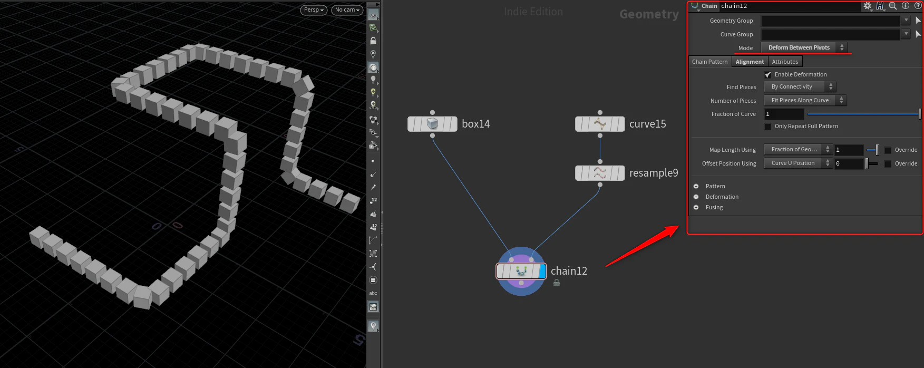924x368 pixels.
Task: Switch to the Chain Pattern tab
Action: point(709,62)
